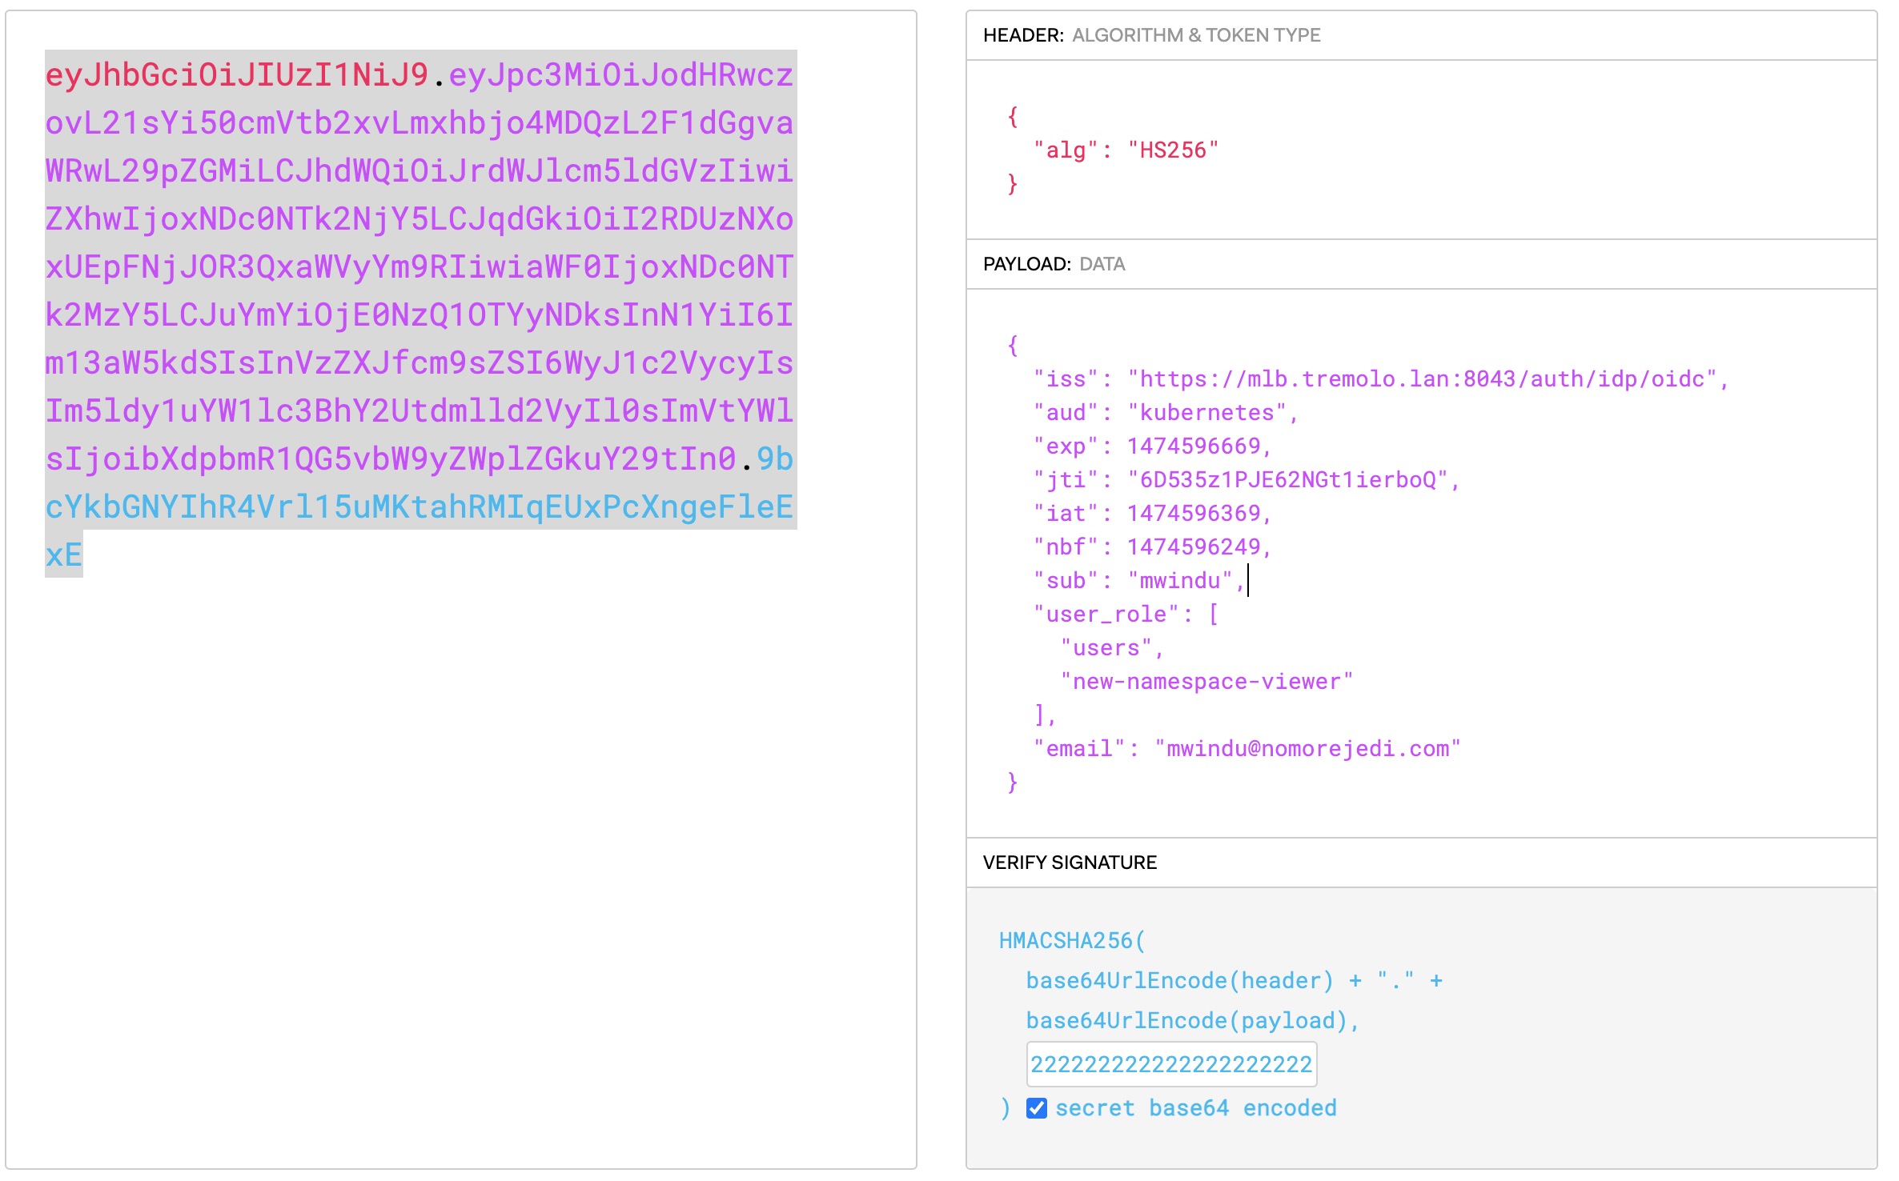The width and height of the screenshot is (1899, 1181).
Task: Click the "exp" timestamp value 1474596669
Action: (x=1194, y=446)
